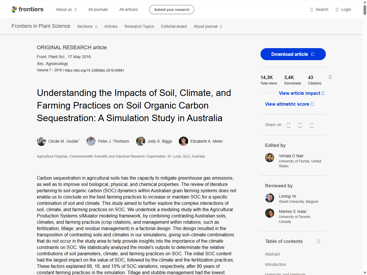Open the Editorial board section
Screen dimensions: 367x275
(174, 26)
